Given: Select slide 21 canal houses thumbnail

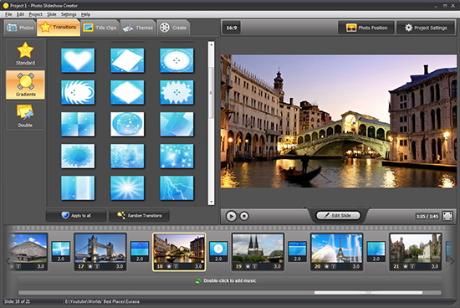Looking at the screenshot, I should coord(416,252).
